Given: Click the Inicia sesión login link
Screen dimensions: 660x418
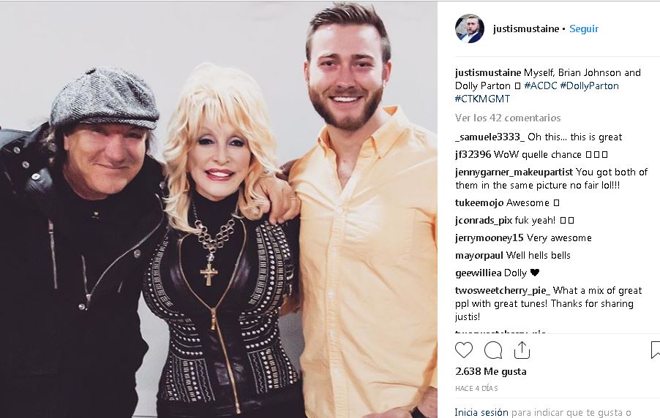Looking at the screenshot, I should (481, 413).
